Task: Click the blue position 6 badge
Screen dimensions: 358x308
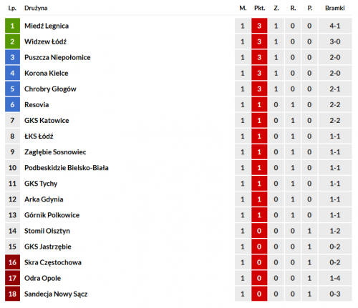Action: 12,104
